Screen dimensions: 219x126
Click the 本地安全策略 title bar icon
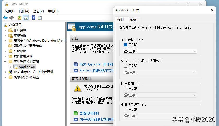(x=6, y=4)
